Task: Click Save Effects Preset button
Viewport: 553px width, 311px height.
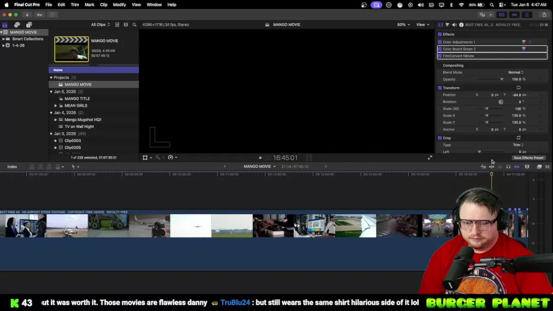Action: 528,158
